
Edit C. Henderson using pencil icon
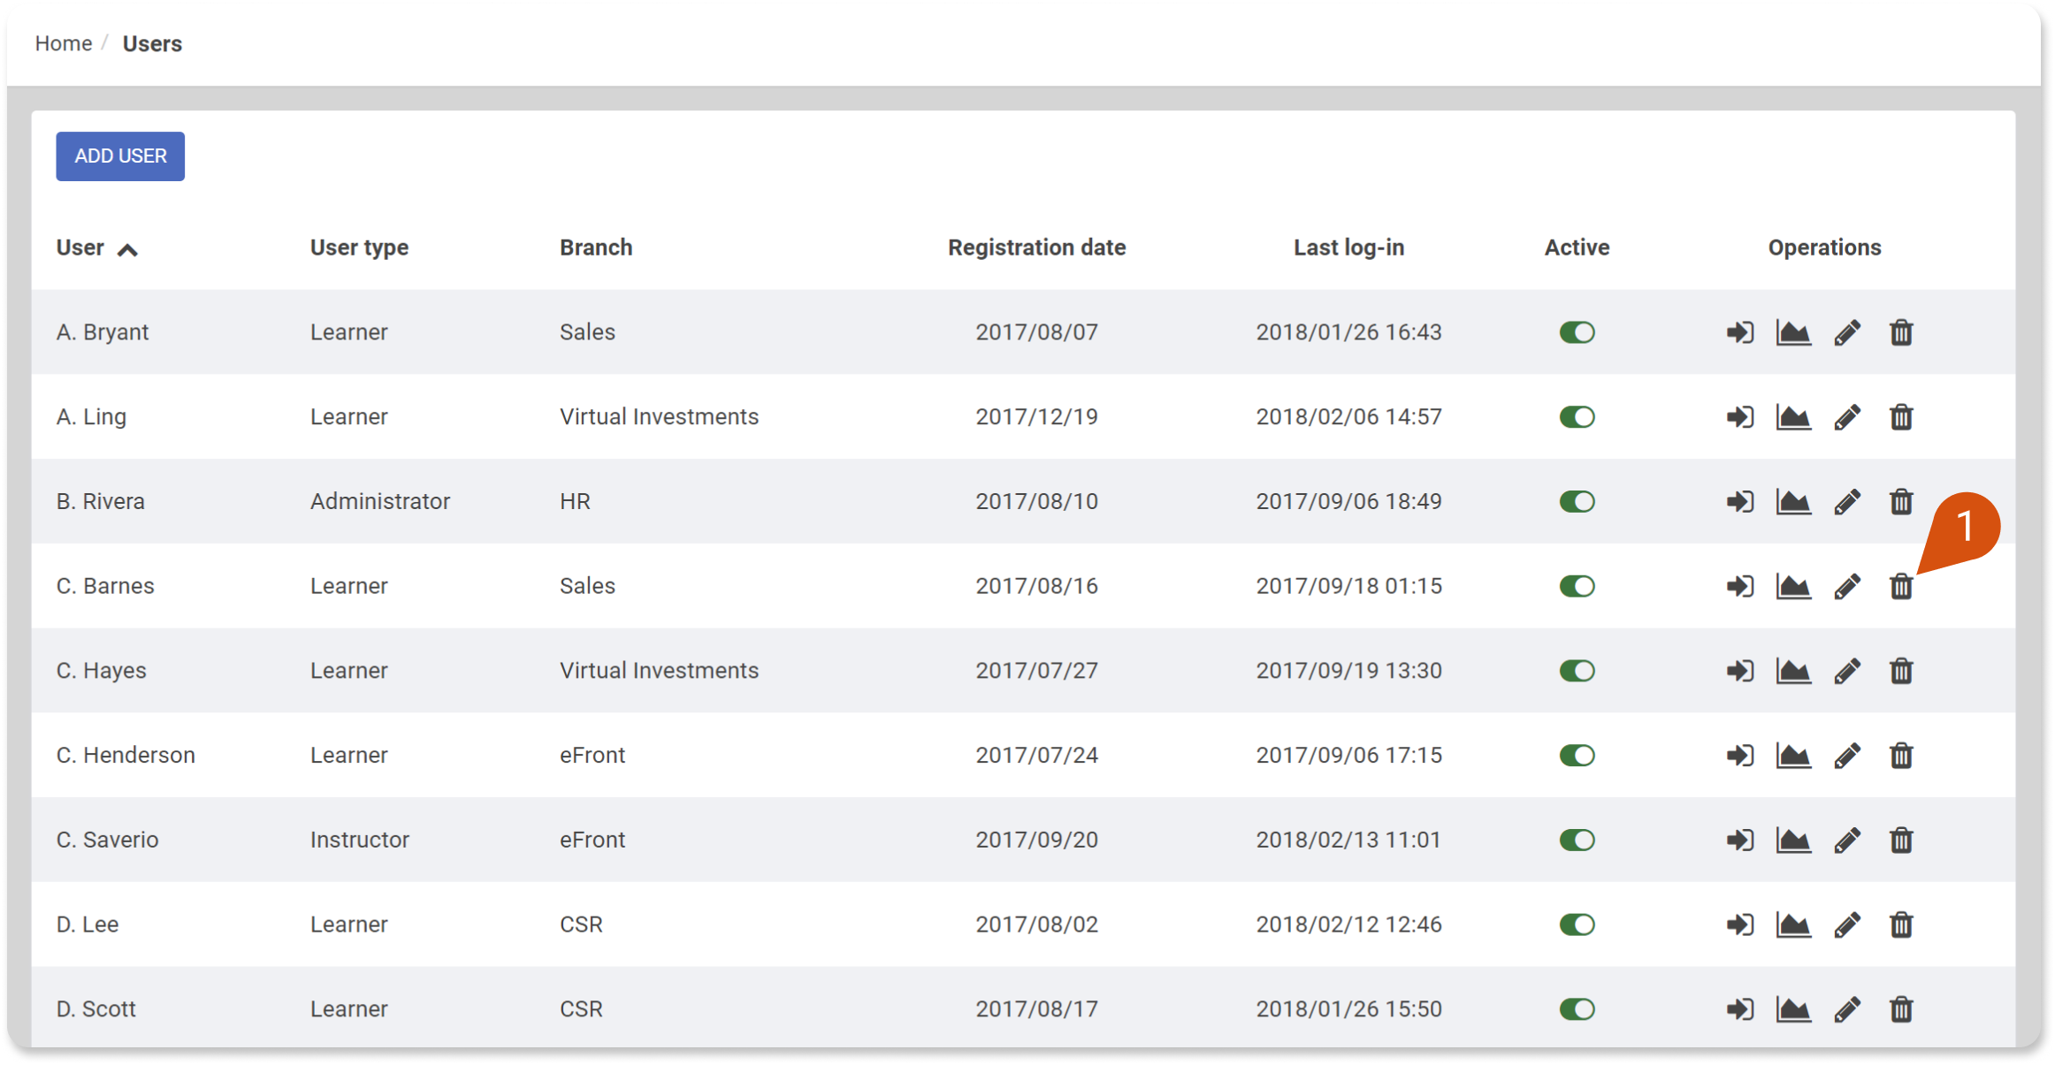point(1847,756)
